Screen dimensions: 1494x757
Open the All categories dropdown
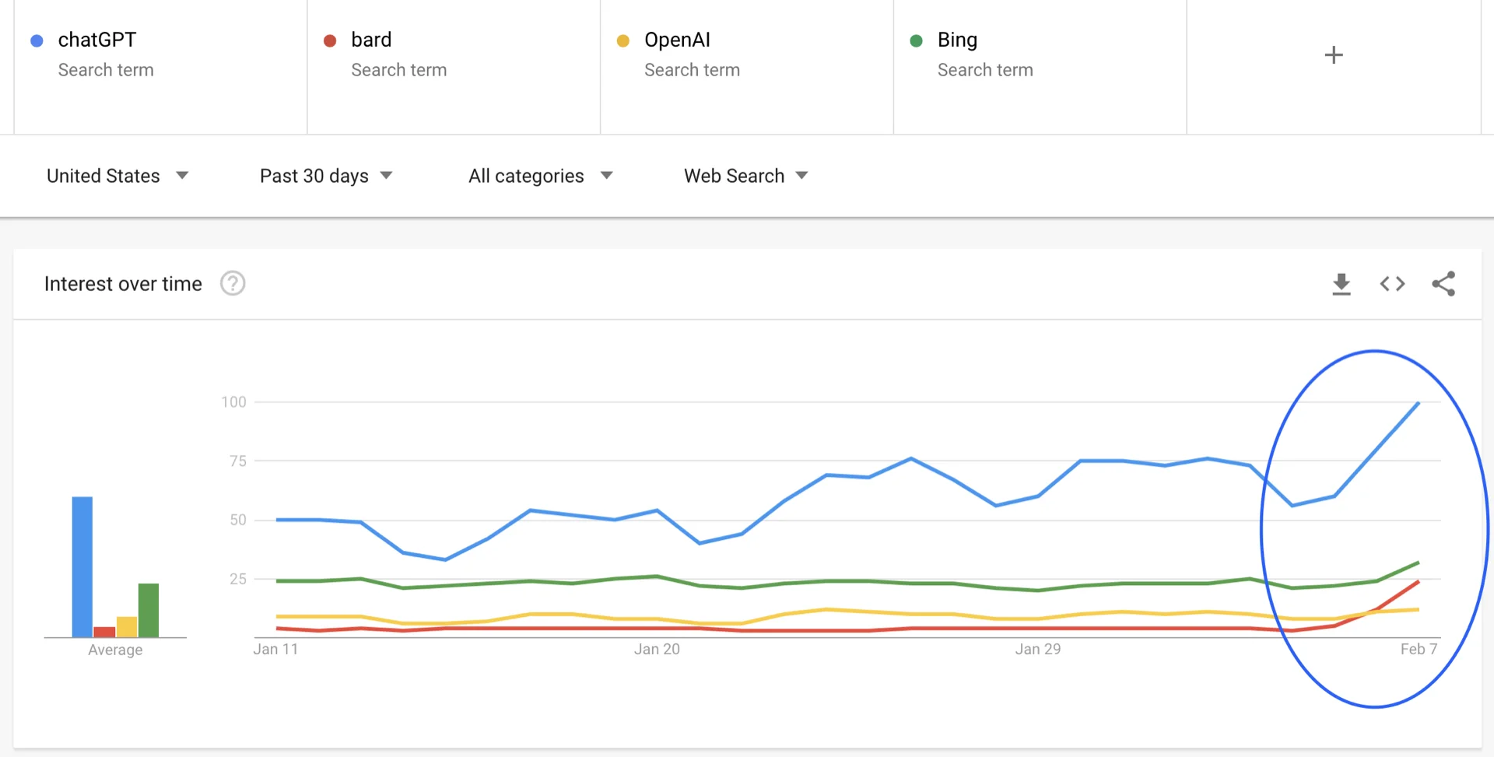540,176
